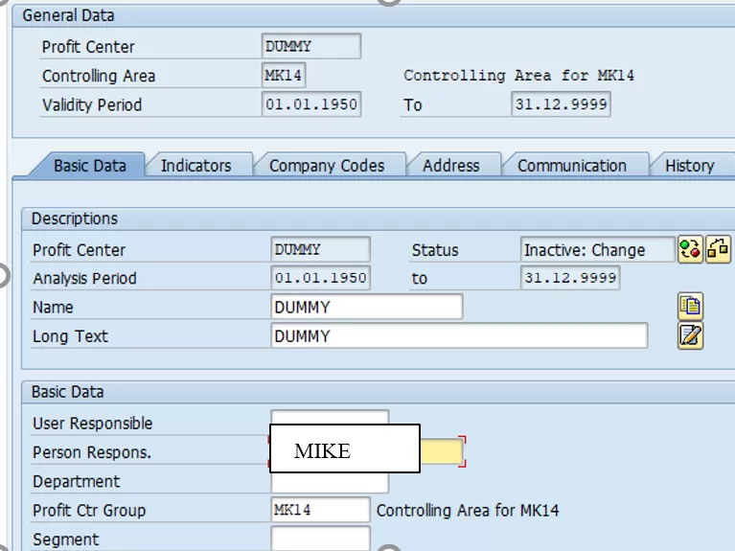Image resolution: width=735 pixels, height=551 pixels.
Task: Select the Profit Ctr Group field MK14
Action: click(320, 510)
